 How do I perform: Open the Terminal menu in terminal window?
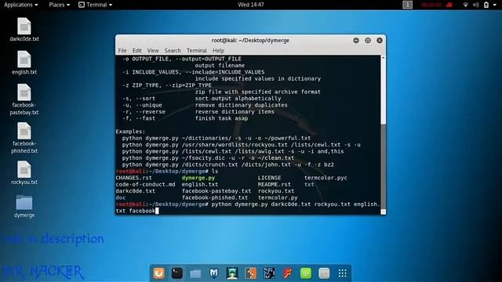click(x=197, y=50)
